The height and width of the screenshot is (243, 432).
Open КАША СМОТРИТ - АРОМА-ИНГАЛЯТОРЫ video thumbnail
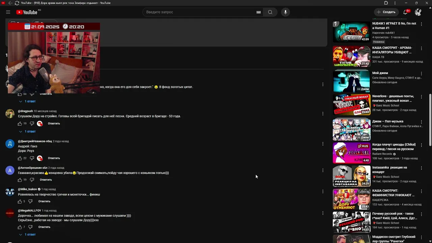pyautogui.click(x=351, y=56)
